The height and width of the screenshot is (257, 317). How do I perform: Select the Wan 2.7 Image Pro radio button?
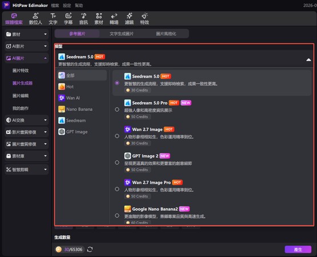point(117,189)
